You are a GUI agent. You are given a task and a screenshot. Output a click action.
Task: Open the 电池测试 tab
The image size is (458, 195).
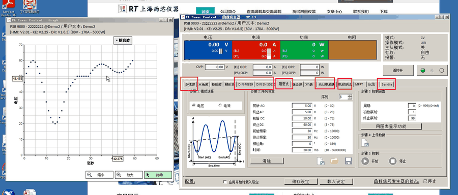[x=345, y=84]
